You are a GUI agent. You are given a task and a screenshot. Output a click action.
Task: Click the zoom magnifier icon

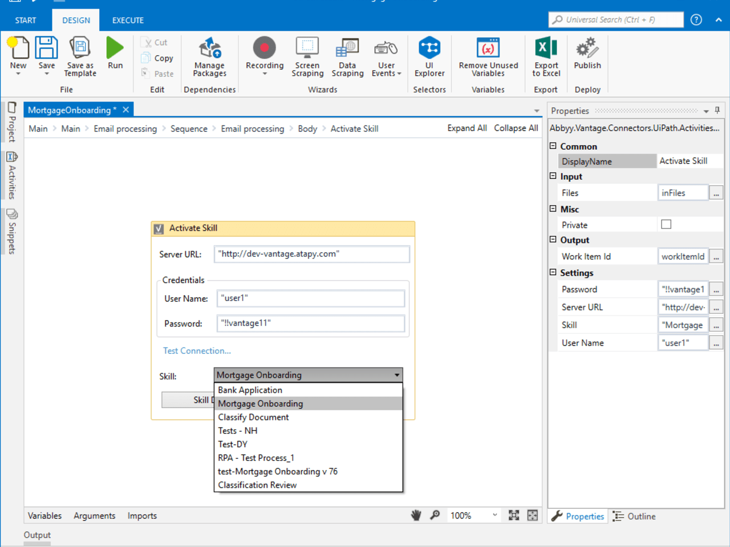click(x=435, y=515)
